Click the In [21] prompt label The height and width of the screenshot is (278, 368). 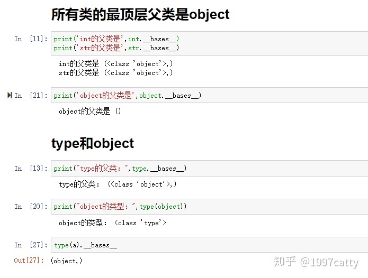(31, 95)
